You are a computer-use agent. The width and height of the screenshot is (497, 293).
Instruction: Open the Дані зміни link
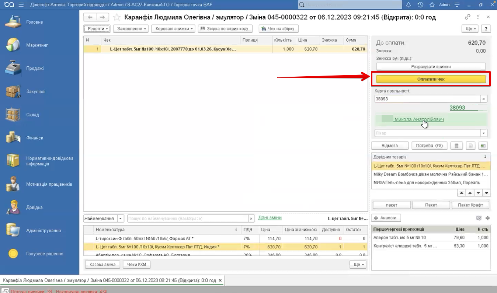click(270, 218)
